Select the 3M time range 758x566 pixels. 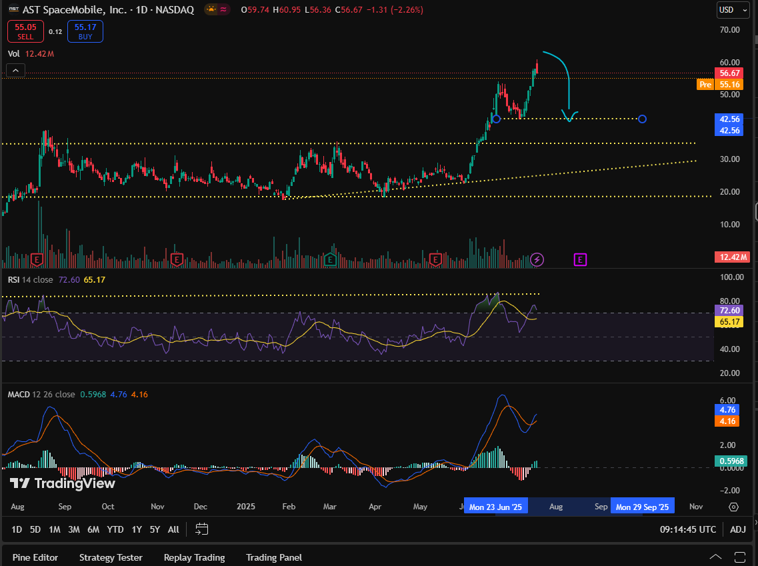tap(74, 529)
